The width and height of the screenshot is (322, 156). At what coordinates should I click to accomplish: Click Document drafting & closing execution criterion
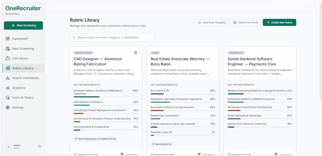pos(172,107)
